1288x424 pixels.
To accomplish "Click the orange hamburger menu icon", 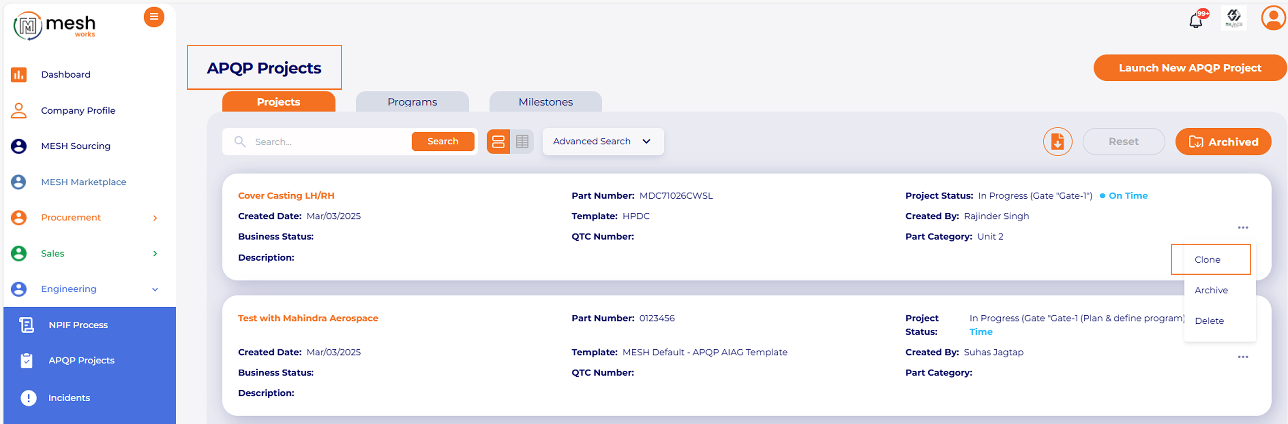I will pos(154,17).
